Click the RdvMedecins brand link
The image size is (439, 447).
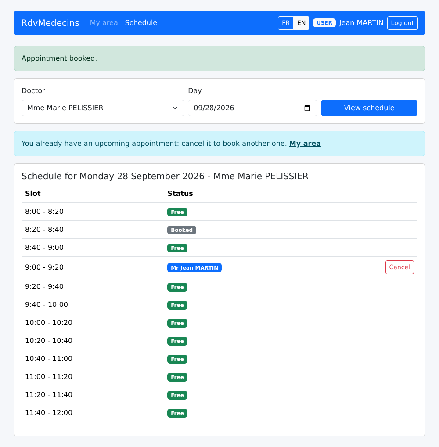50,23
